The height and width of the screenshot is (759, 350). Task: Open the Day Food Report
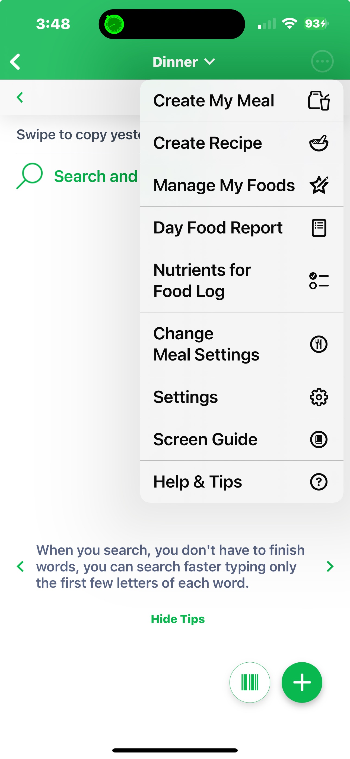click(241, 228)
